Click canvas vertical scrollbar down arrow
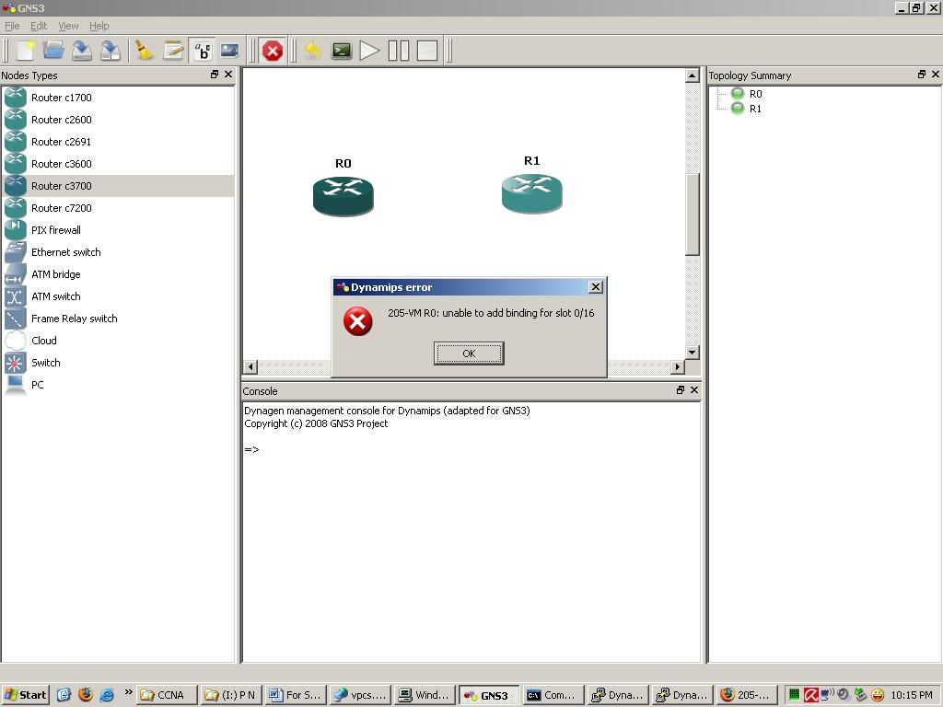The height and width of the screenshot is (707, 943). [693, 353]
